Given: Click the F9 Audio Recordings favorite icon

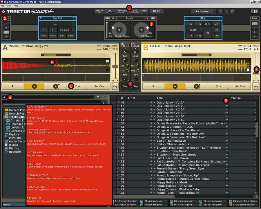Looking at the screenshot, I should point(230,201).
